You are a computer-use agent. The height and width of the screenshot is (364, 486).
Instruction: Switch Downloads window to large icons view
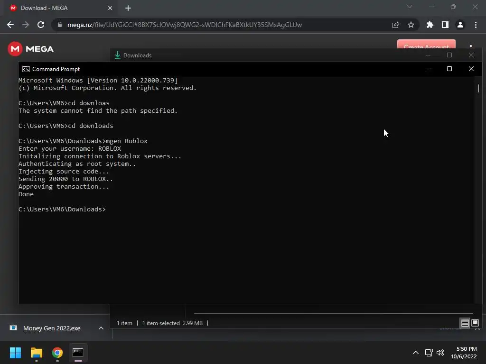475,323
